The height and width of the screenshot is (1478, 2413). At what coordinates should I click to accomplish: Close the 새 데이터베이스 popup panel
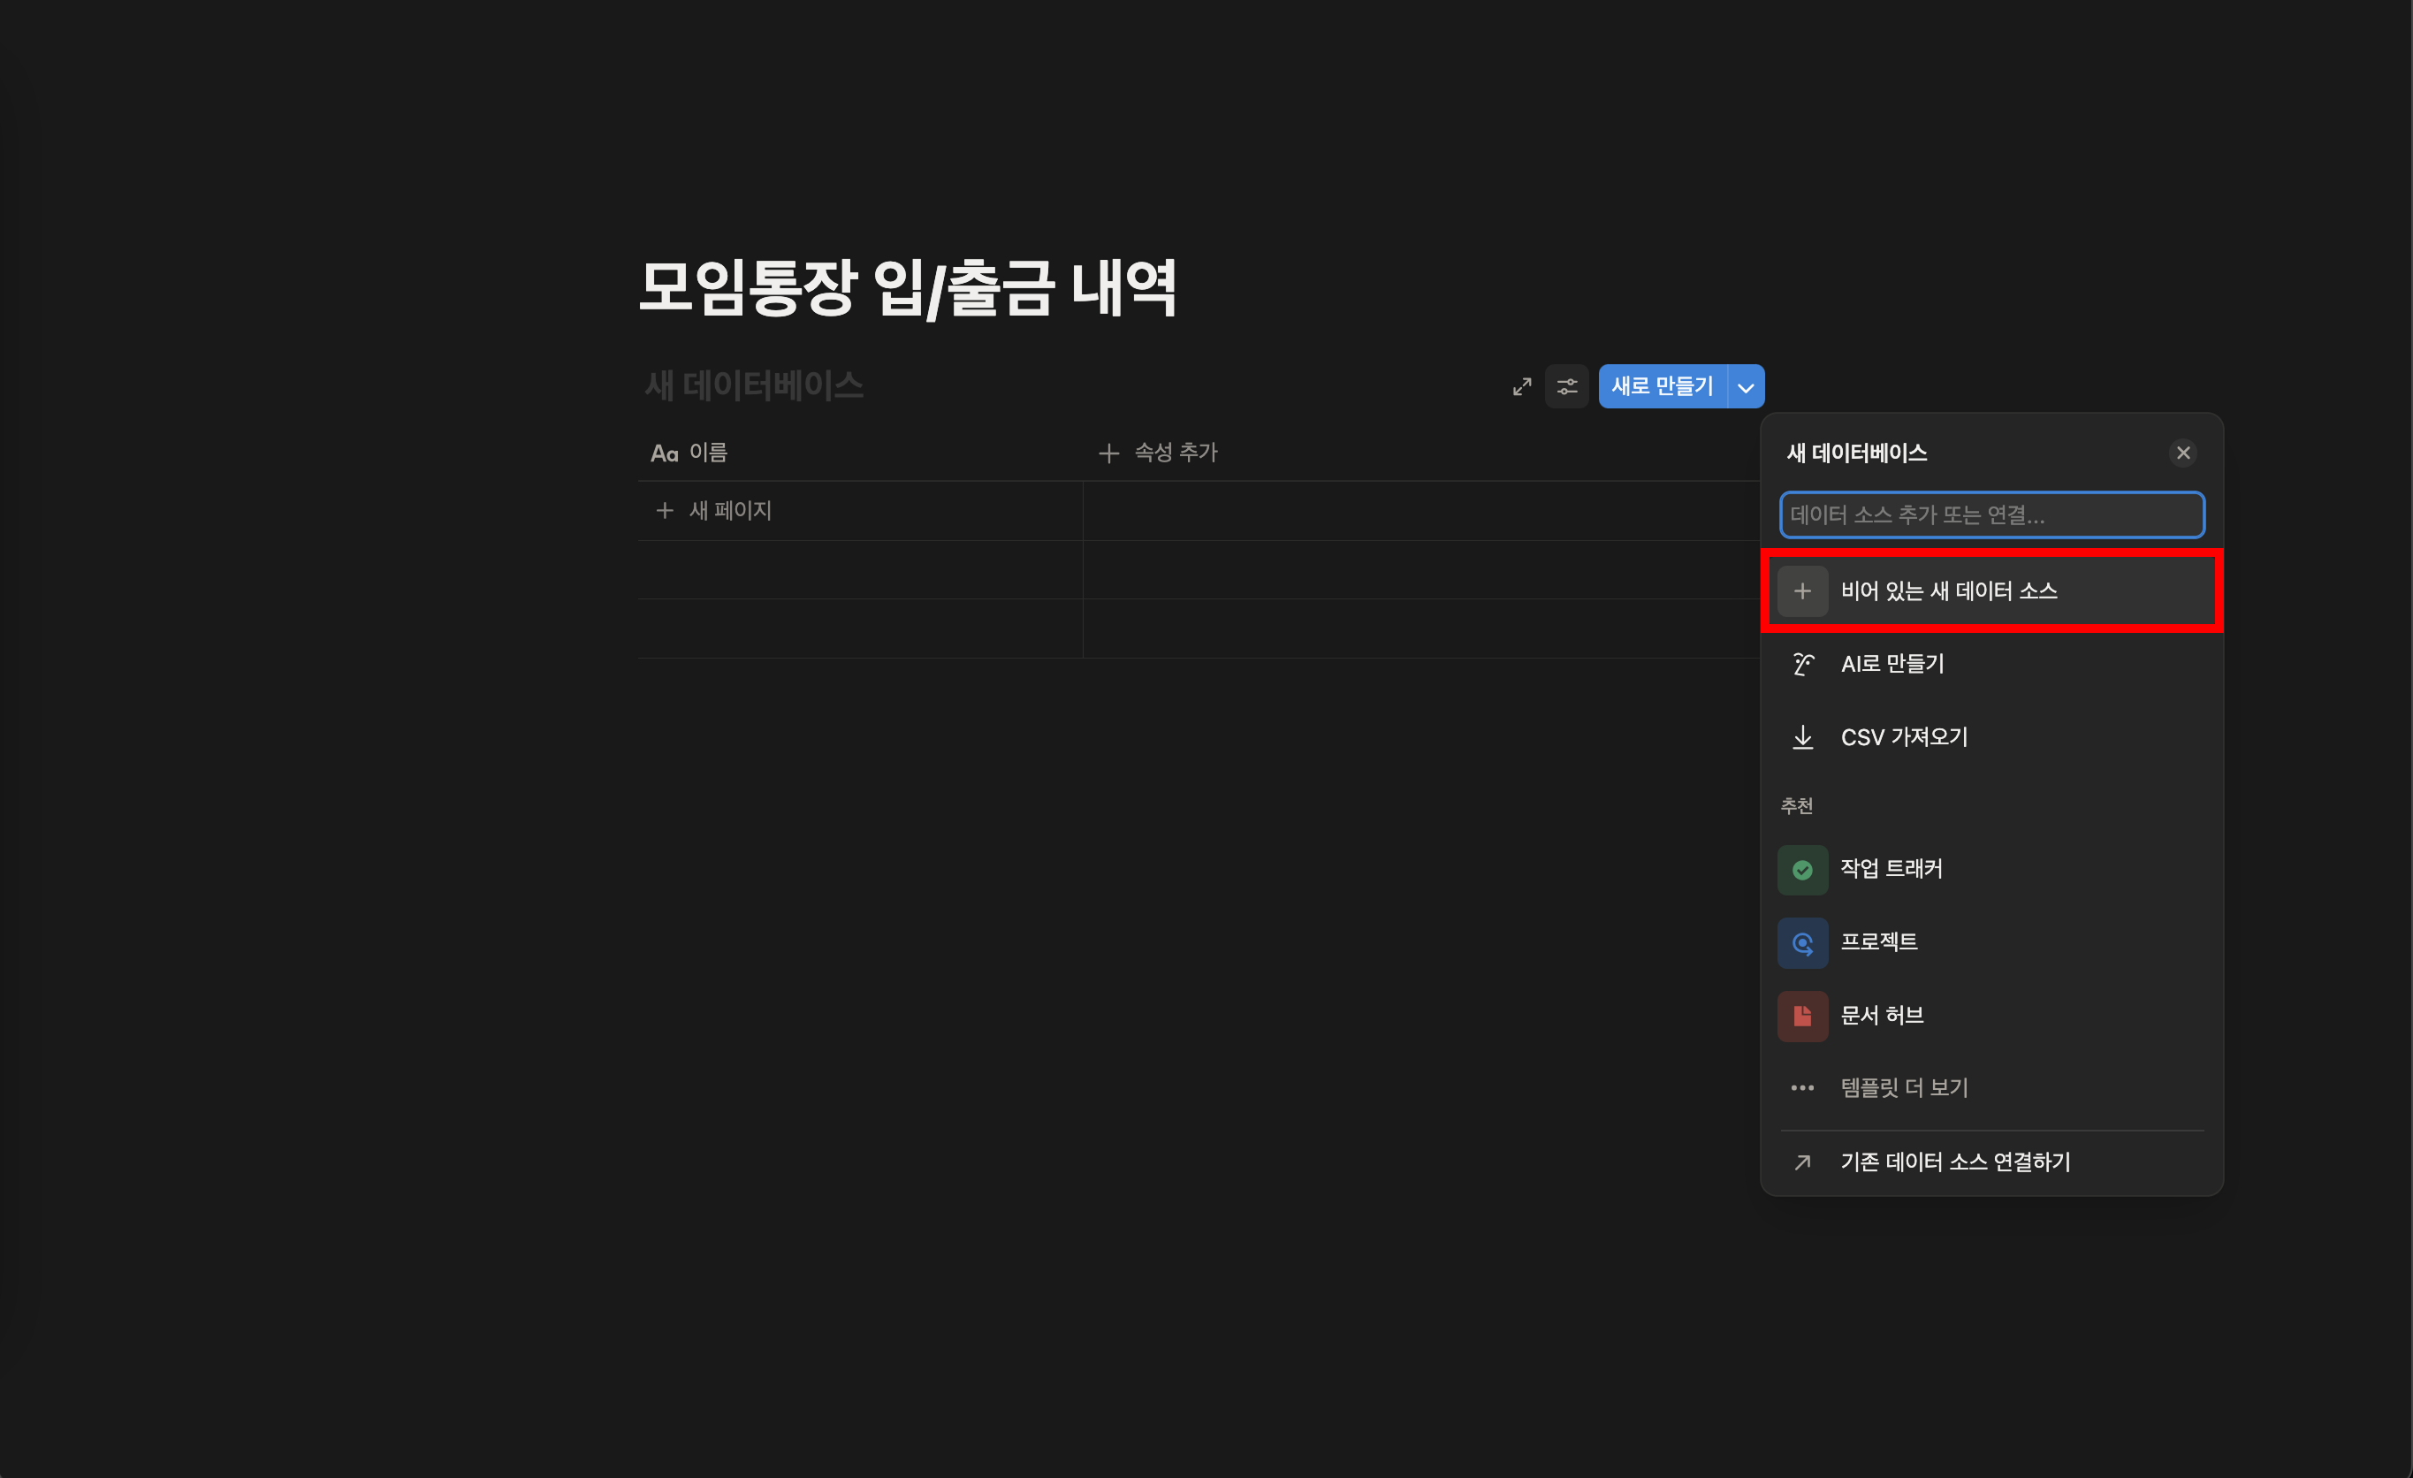tap(2183, 453)
